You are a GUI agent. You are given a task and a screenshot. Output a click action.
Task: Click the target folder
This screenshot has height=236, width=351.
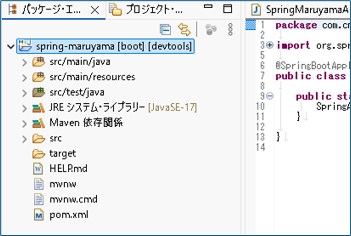click(62, 153)
